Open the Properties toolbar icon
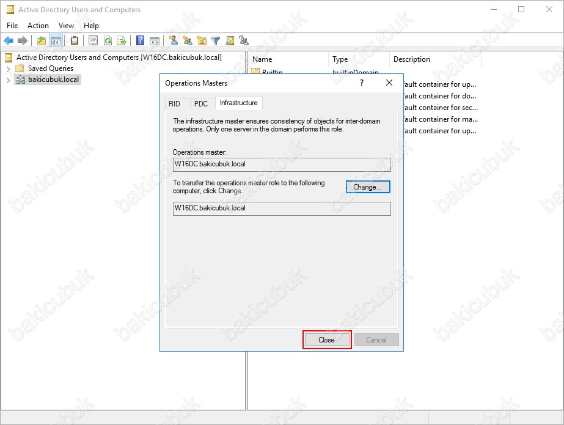Screen dimensions: 564x425 [93, 40]
